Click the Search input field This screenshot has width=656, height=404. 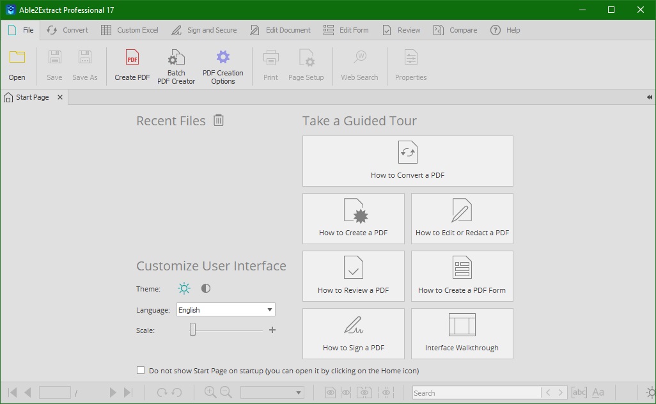(x=476, y=392)
